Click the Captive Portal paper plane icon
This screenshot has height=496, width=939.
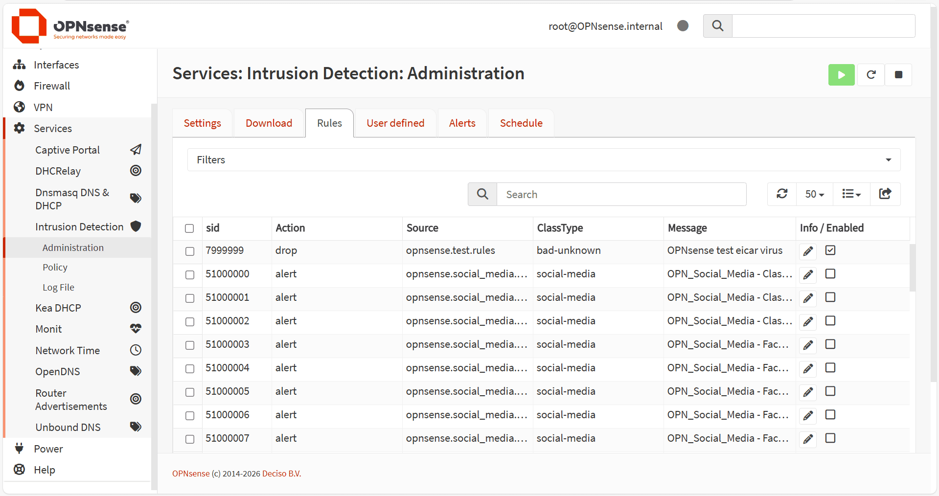click(x=136, y=150)
